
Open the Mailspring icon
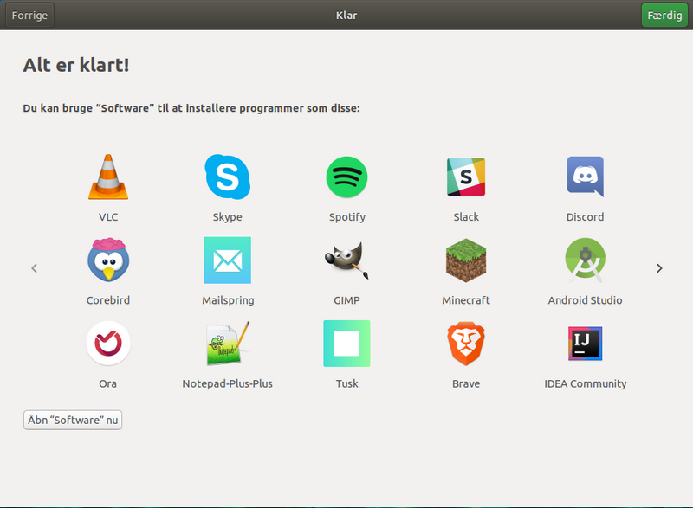227,260
